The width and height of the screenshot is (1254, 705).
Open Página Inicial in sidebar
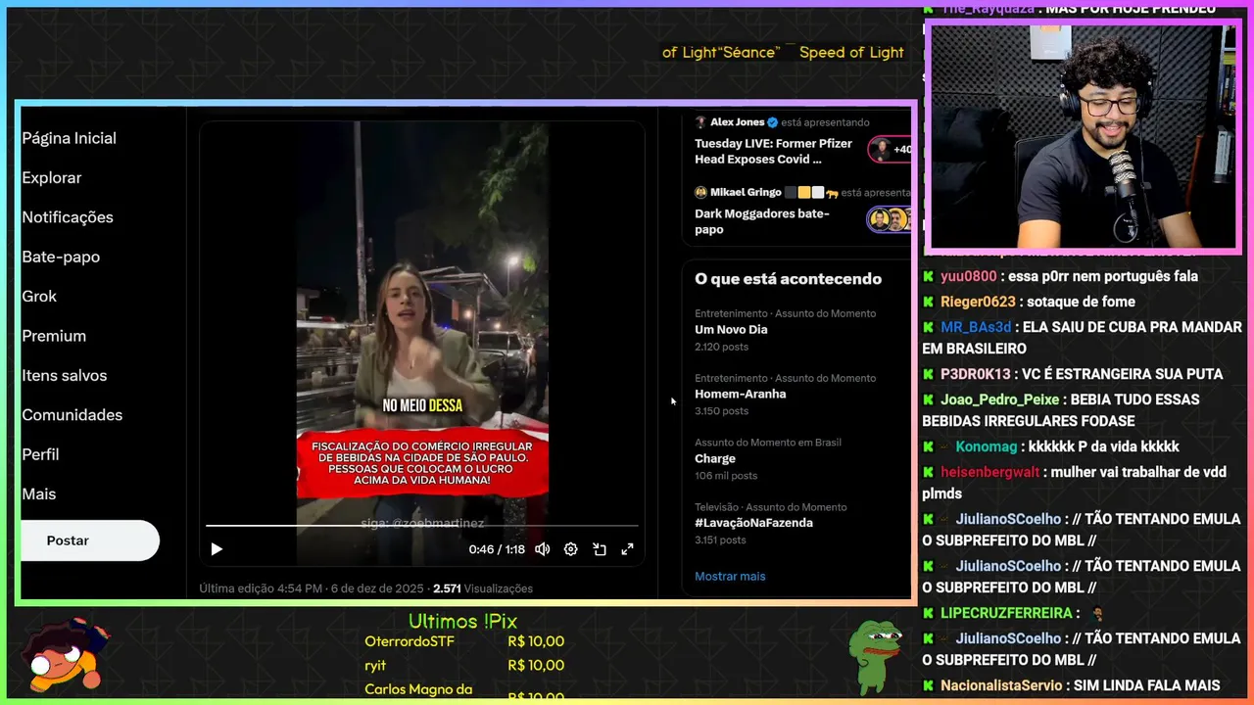69,138
